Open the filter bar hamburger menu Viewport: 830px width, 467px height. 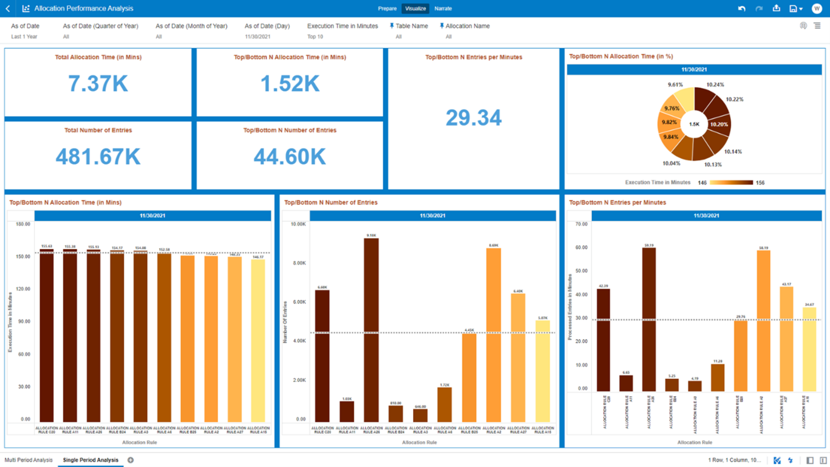pos(817,26)
